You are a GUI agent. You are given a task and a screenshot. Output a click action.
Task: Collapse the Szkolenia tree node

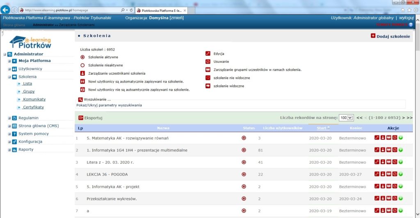pyautogui.click(x=9, y=77)
